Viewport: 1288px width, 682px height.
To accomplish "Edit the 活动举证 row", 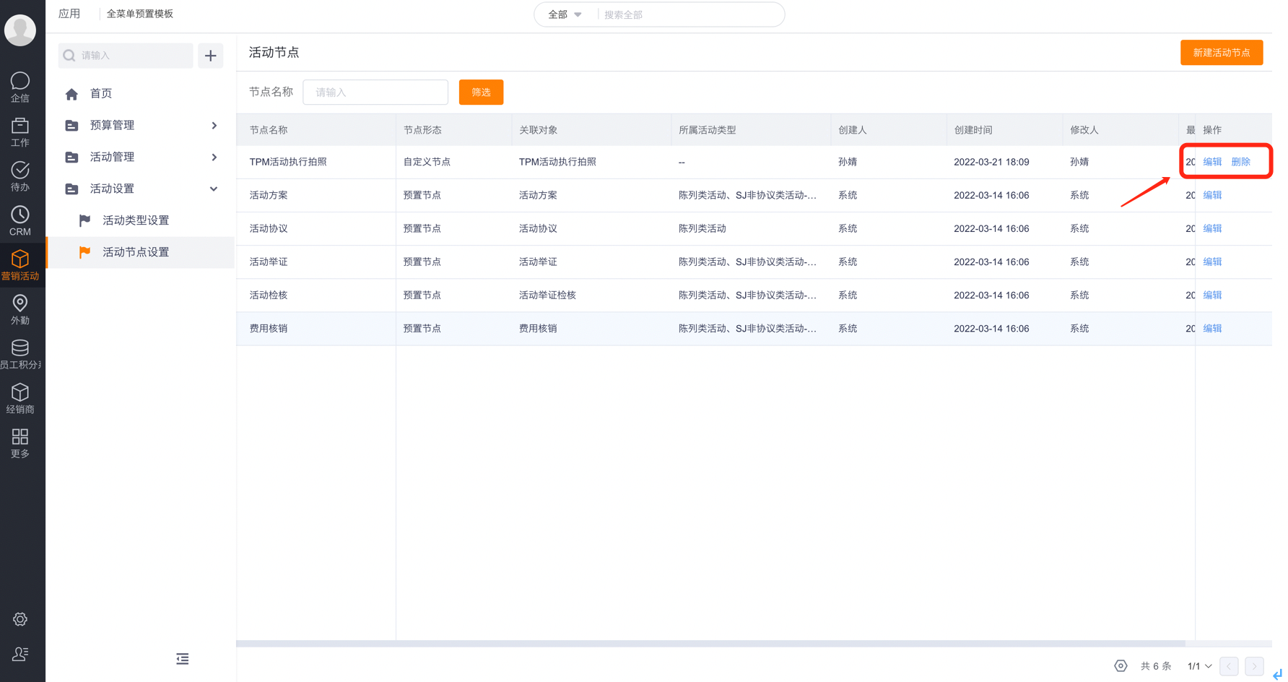I will pyautogui.click(x=1212, y=262).
